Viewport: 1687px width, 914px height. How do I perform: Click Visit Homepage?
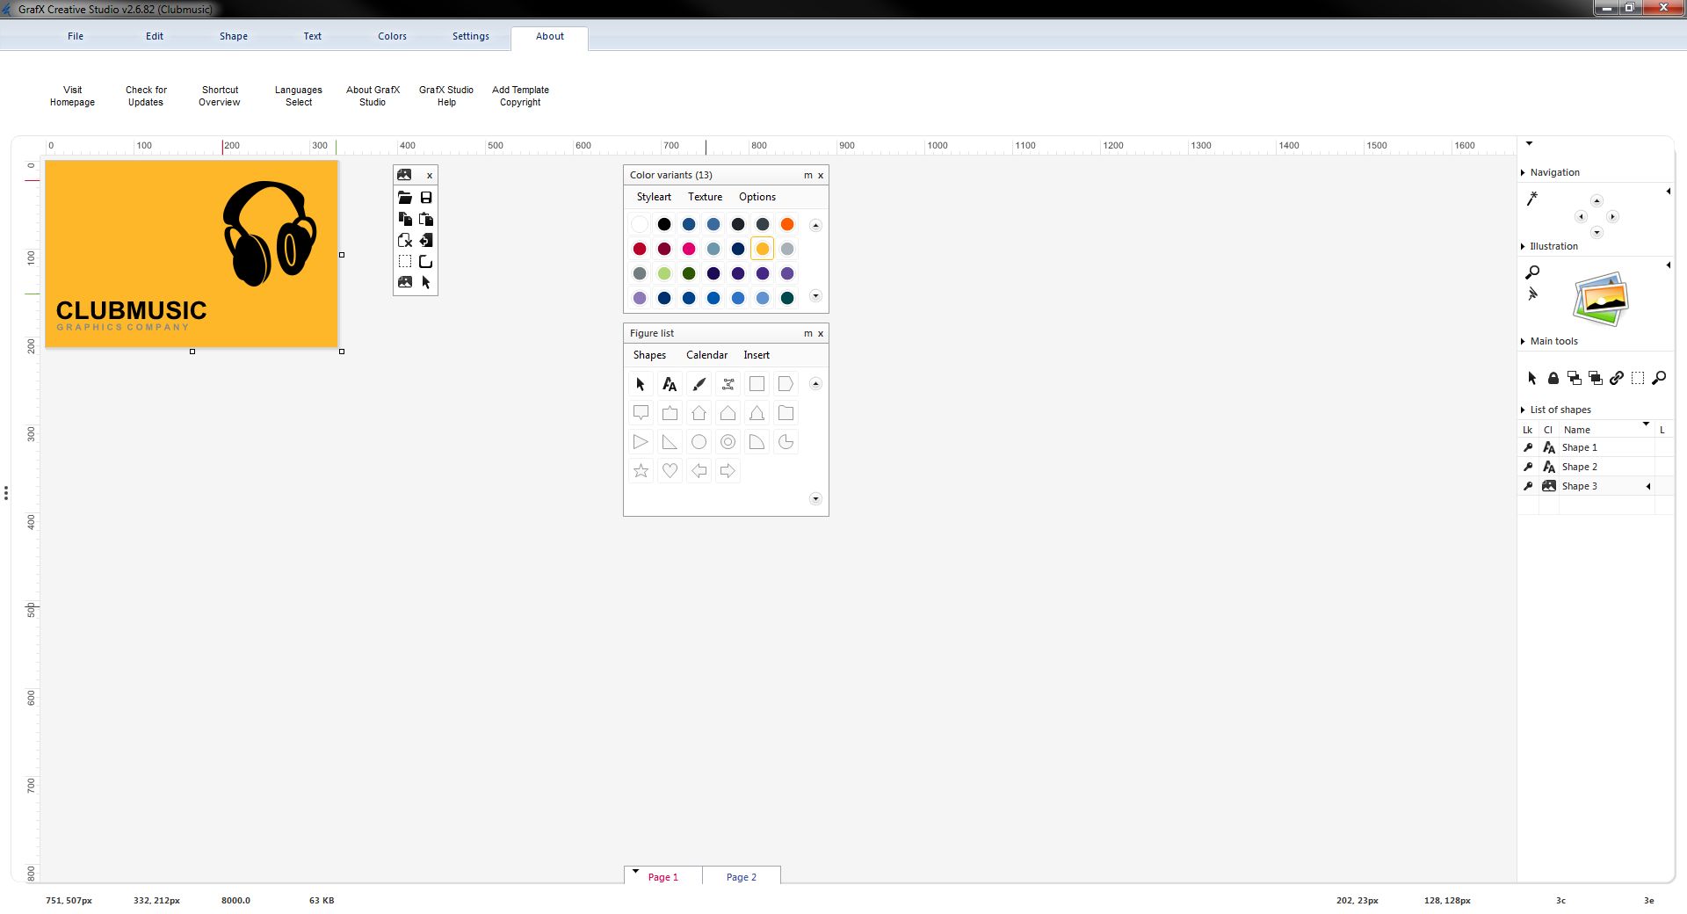[x=72, y=96]
